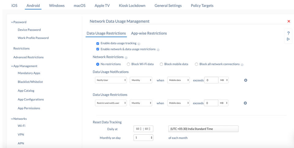The image size is (294, 148).
Task: Click the India Standard Time timezone field
Action: pos(203,129)
